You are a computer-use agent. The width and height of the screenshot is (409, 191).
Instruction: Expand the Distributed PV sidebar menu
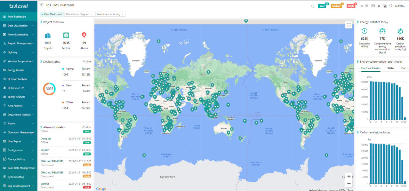[x=19, y=88]
